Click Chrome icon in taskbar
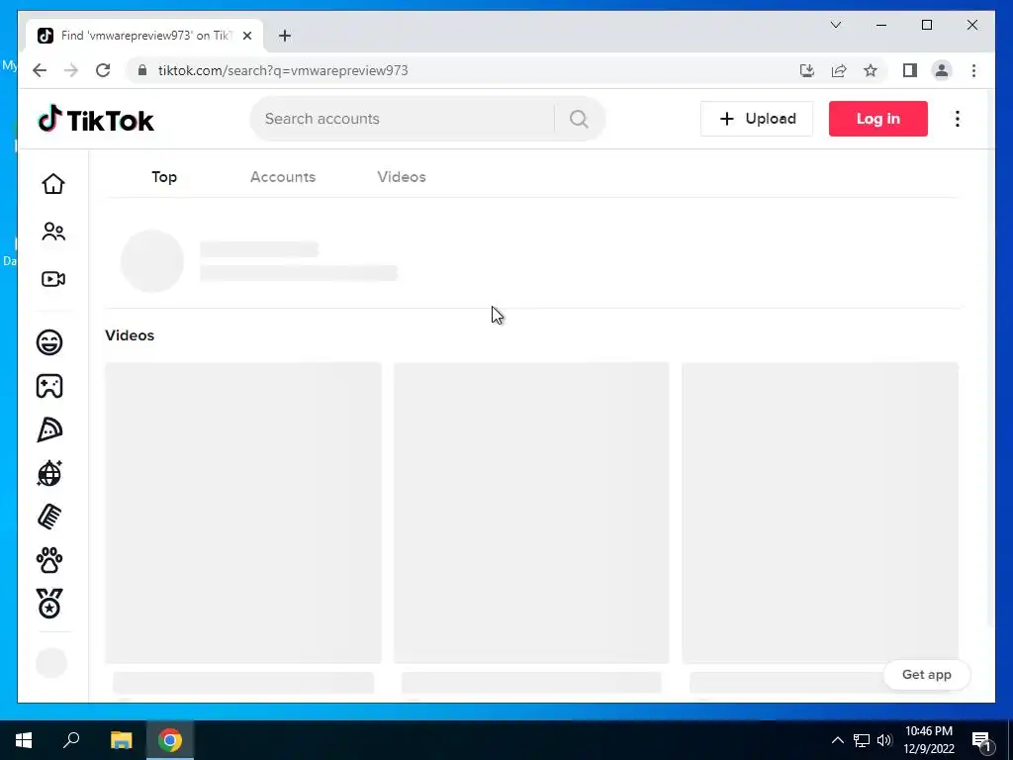The height and width of the screenshot is (760, 1013). click(x=170, y=740)
